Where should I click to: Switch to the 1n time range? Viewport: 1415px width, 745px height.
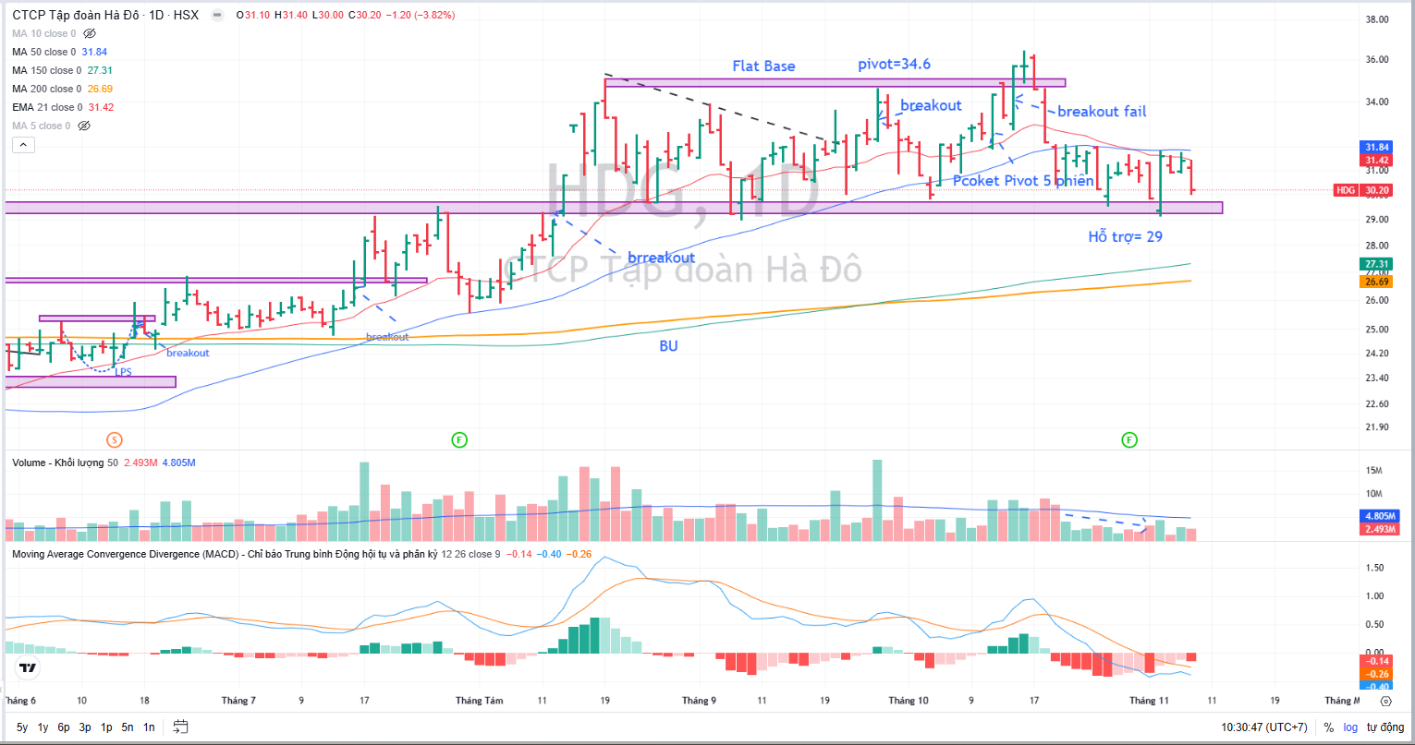click(x=149, y=727)
